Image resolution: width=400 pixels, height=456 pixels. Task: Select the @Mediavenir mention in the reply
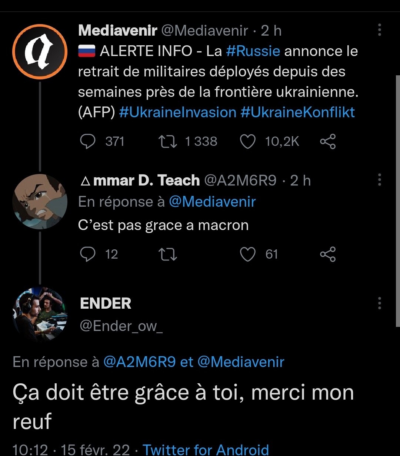(x=213, y=201)
